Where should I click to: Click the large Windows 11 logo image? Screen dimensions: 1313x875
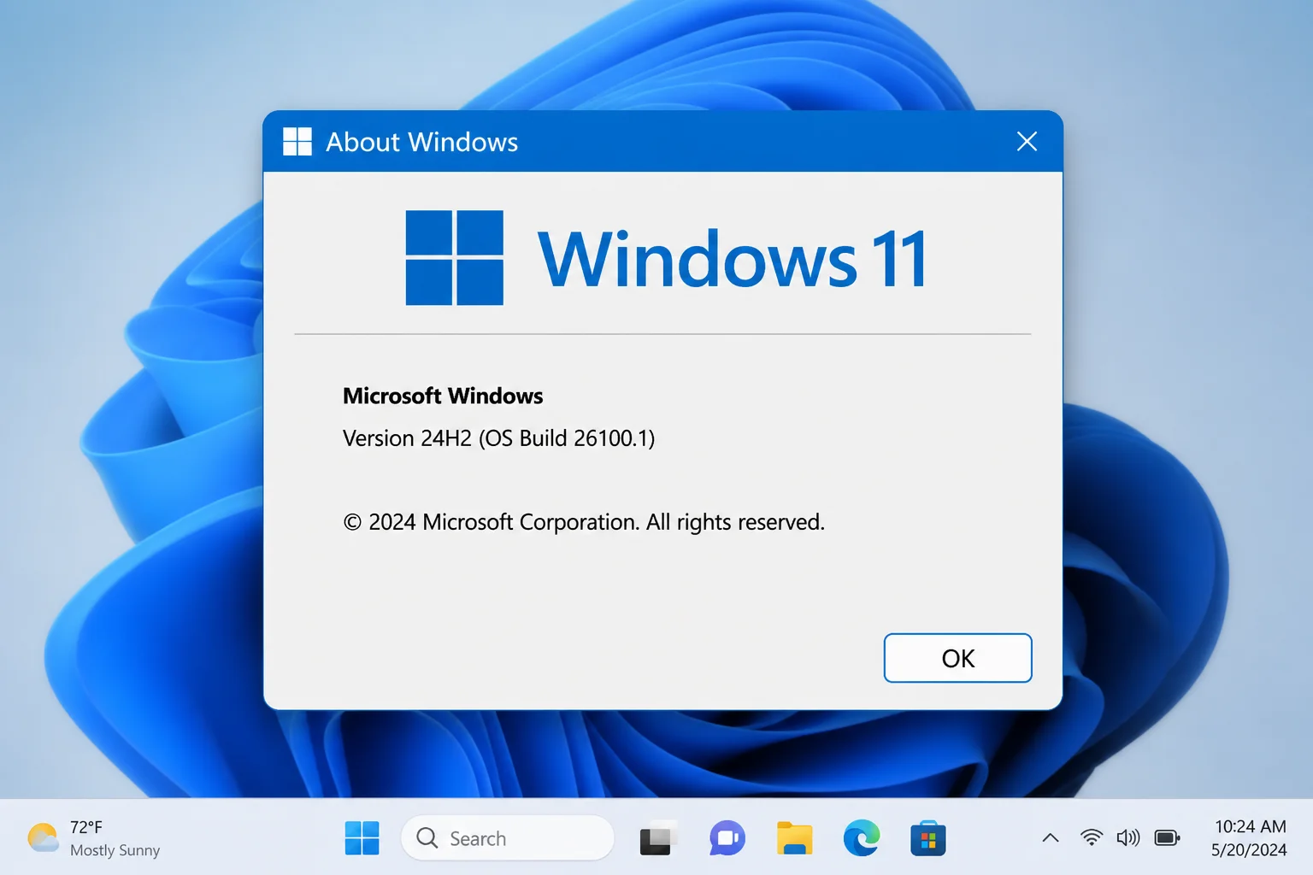tap(454, 257)
